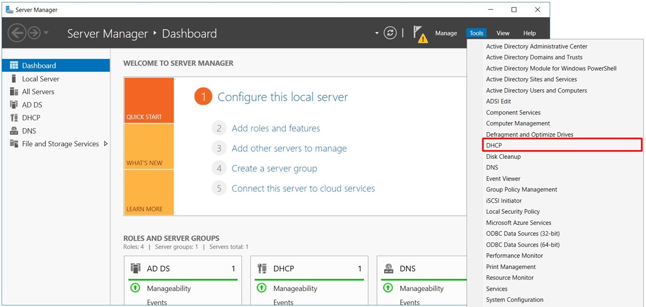The width and height of the screenshot is (646, 307).
Task: Open Manageability in AD DS tile
Action: pyautogui.click(x=169, y=288)
